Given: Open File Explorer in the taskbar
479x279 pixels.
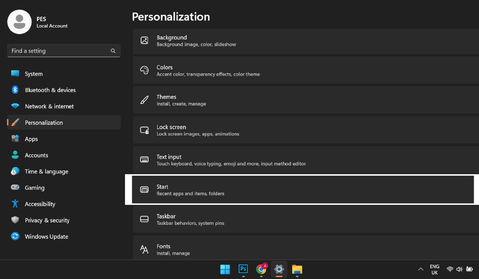Looking at the screenshot, I should pyautogui.click(x=297, y=269).
